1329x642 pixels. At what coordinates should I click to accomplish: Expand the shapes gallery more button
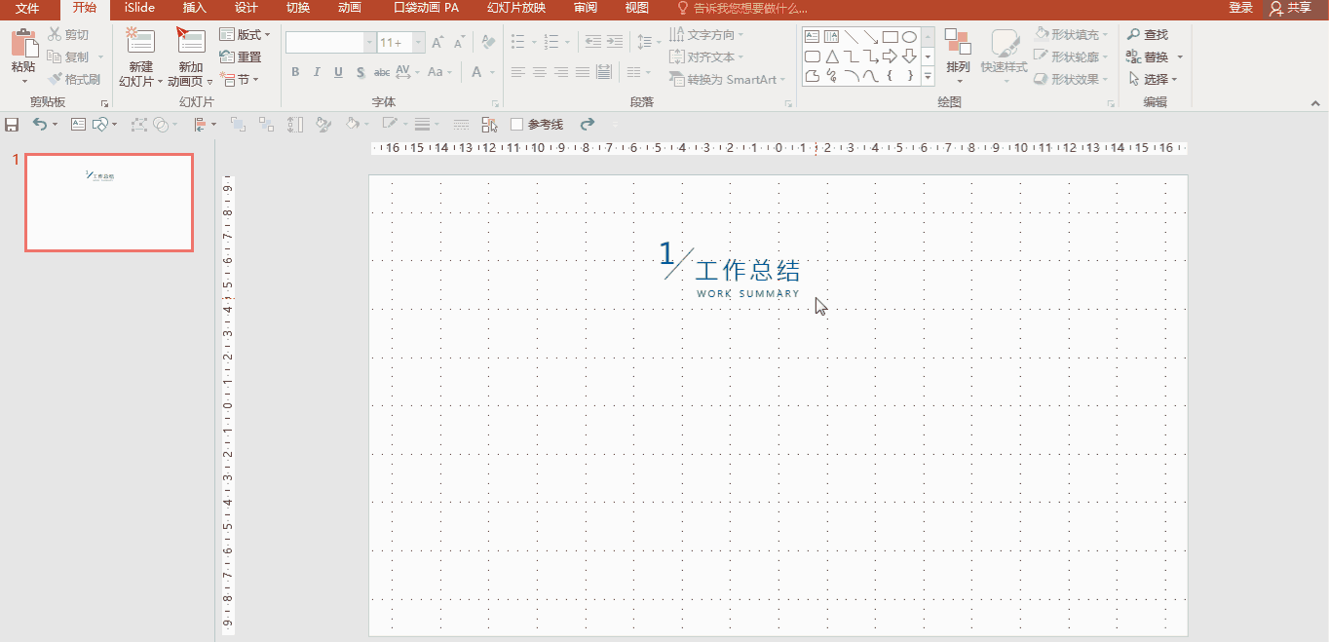click(x=928, y=76)
